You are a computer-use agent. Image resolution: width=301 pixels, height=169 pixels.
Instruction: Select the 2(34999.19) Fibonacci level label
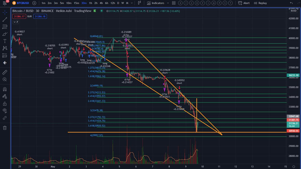[97, 86]
